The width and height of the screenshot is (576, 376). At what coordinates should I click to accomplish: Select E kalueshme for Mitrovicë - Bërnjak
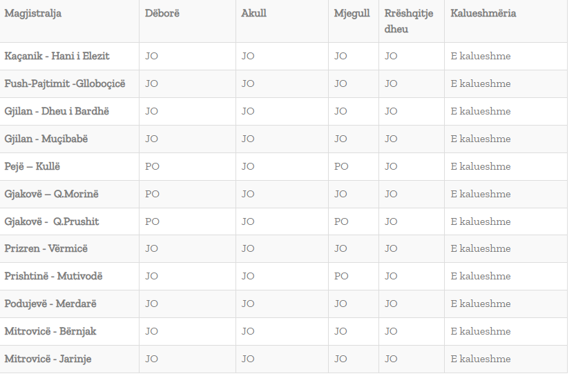(481, 331)
